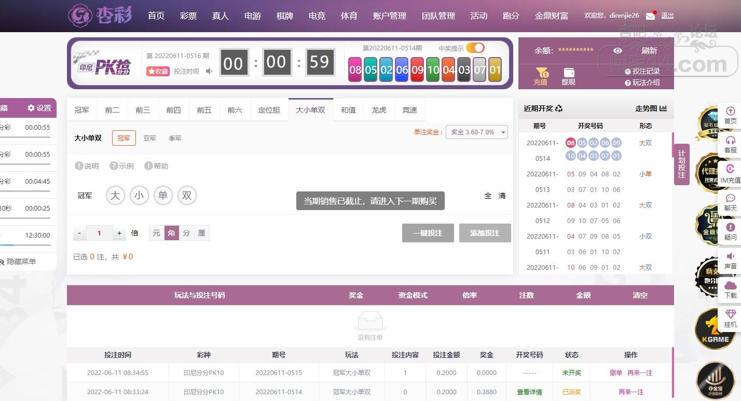Open the 账户管理 navigation menu
Image resolution: width=741 pixels, height=401 pixels.
click(x=390, y=16)
